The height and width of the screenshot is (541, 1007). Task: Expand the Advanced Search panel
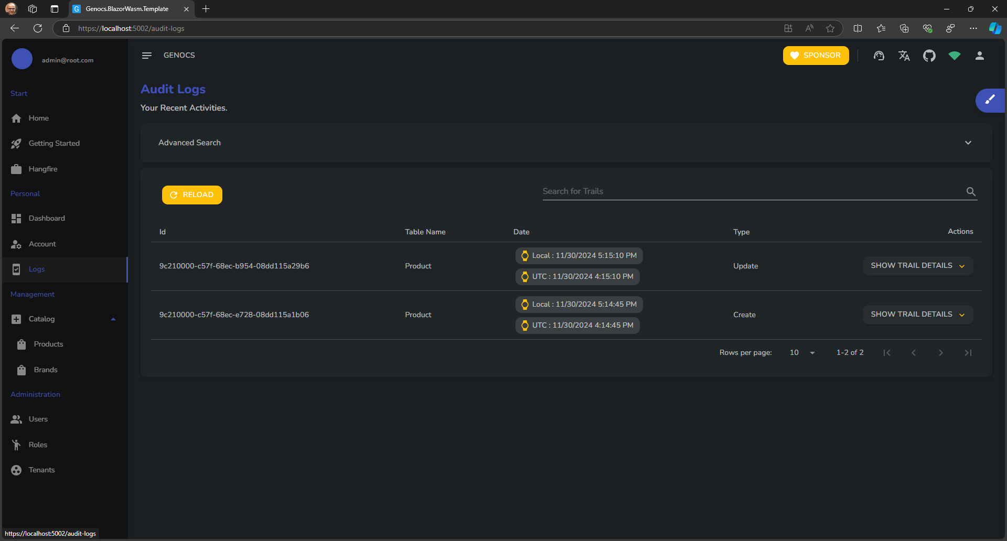pyautogui.click(x=968, y=143)
